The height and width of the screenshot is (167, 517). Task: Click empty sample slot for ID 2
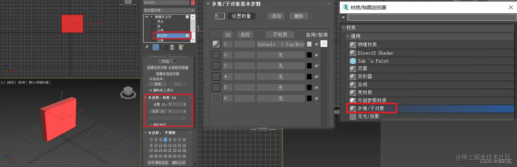216,55
